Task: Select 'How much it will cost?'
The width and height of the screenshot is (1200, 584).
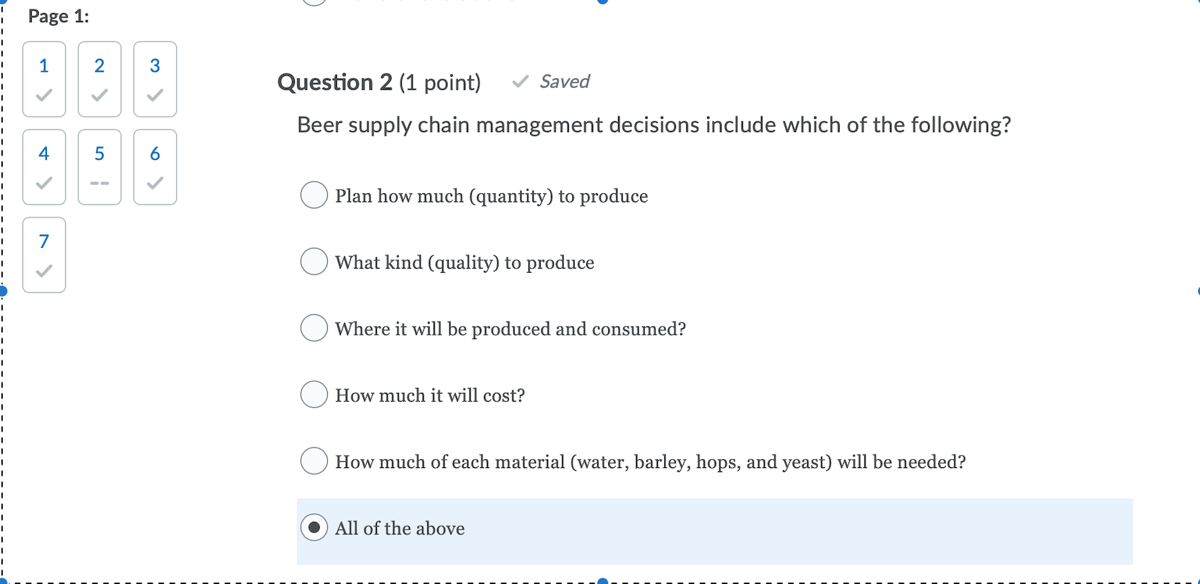Action: tap(314, 394)
